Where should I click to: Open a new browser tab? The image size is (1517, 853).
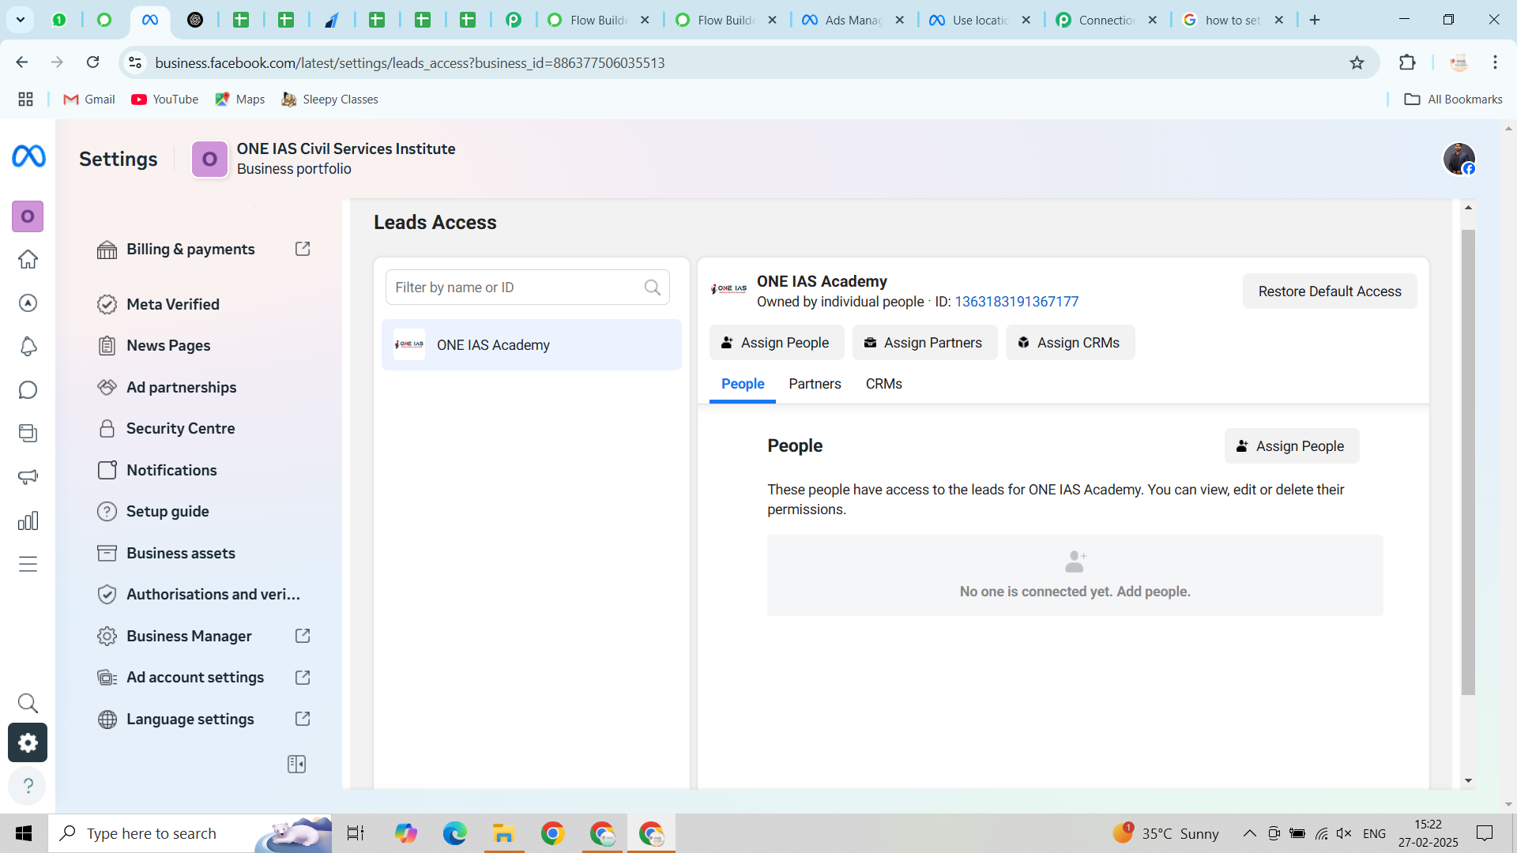pyautogui.click(x=1315, y=20)
